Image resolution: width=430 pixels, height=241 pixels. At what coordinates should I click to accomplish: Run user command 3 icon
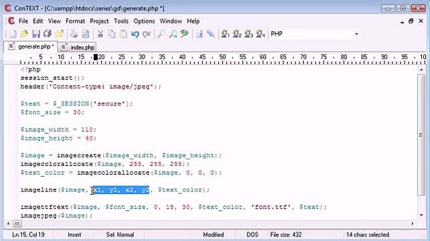coord(249,34)
